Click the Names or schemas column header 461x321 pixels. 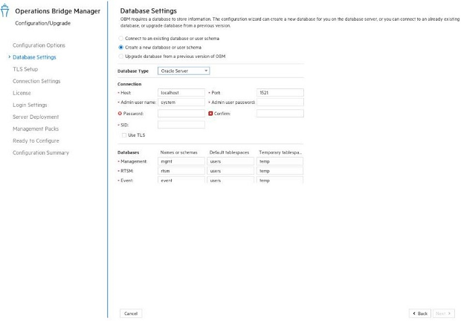(x=178, y=152)
